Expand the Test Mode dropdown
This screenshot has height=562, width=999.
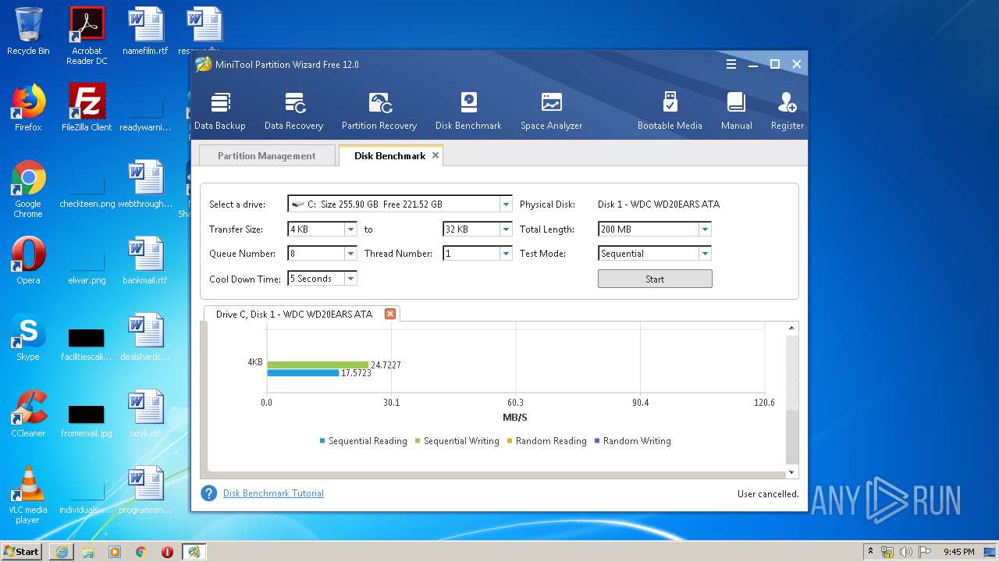click(x=705, y=254)
